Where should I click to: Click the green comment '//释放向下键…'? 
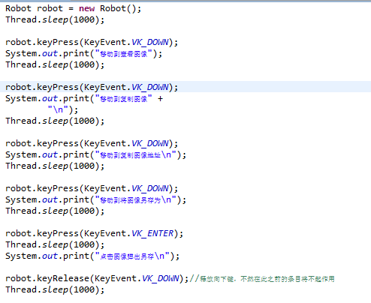(262, 279)
